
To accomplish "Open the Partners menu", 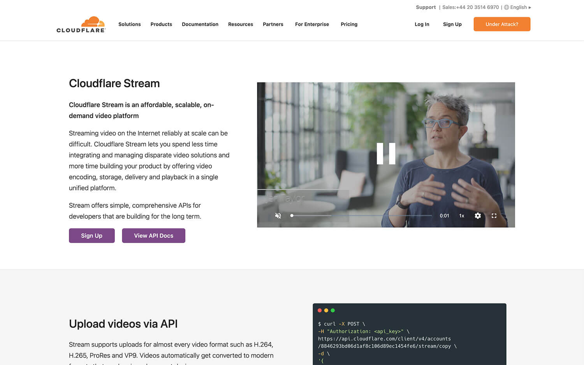I will pyautogui.click(x=273, y=24).
